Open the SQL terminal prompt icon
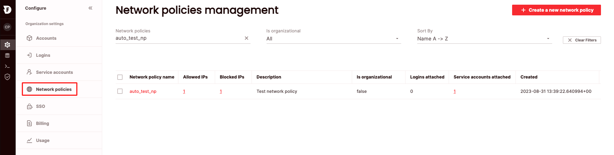 (x=7, y=66)
